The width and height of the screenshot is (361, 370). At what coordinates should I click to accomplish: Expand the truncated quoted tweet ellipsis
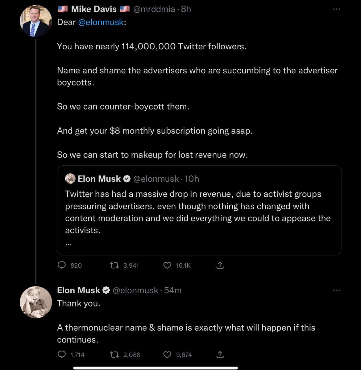(68, 244)
